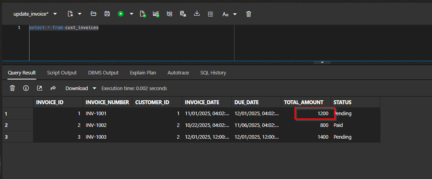
Task: Click the Format code icon
Action: 210,14
